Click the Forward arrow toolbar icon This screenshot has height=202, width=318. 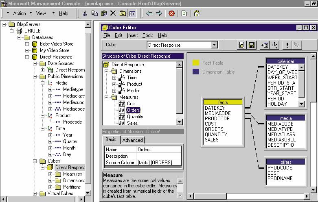159,13
